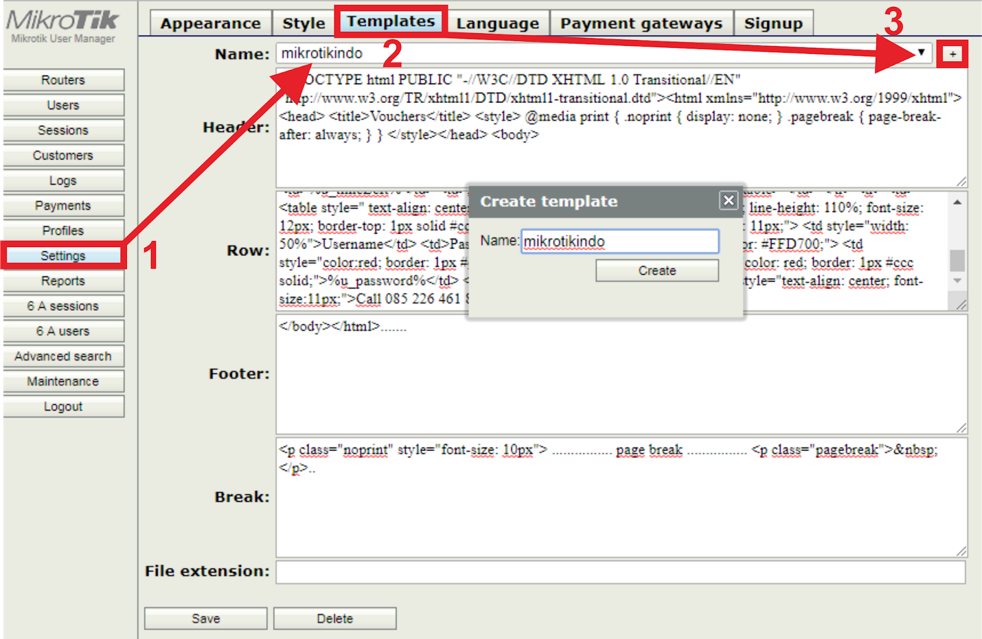The image size is (982, 639).
Task: Select the Payment gateways tab
Action: click(642, 23)
